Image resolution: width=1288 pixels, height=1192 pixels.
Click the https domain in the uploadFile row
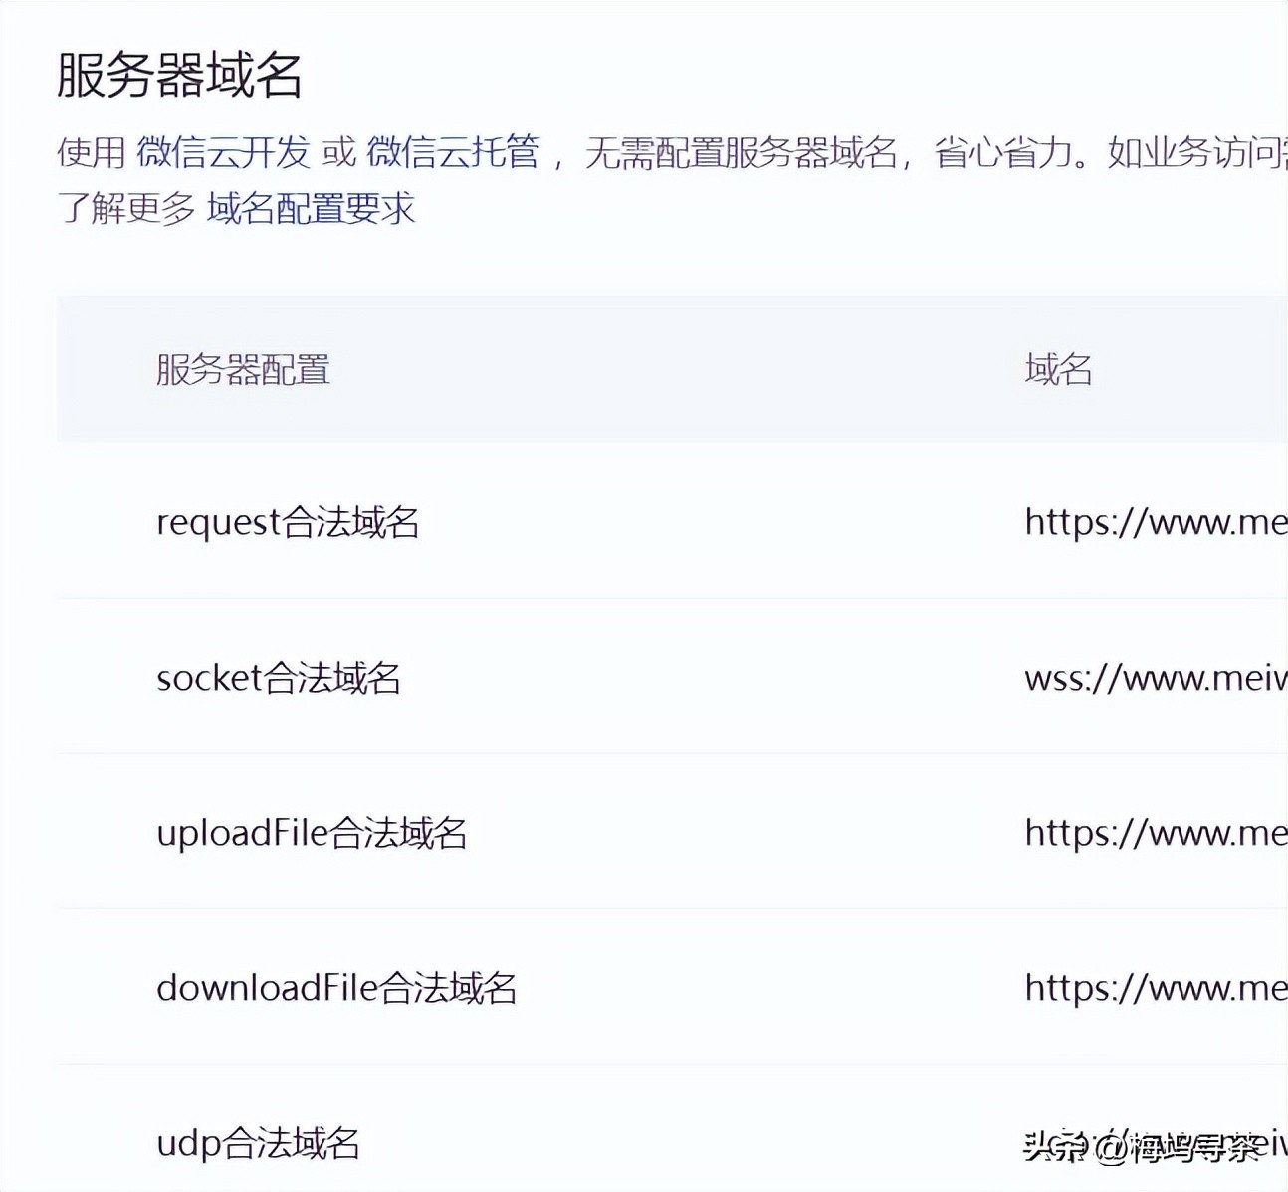point(1155,833)
